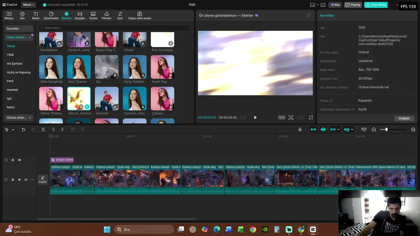
Task: Open the linkage options dropdown arrow
Action: click(x=338, y=129)
